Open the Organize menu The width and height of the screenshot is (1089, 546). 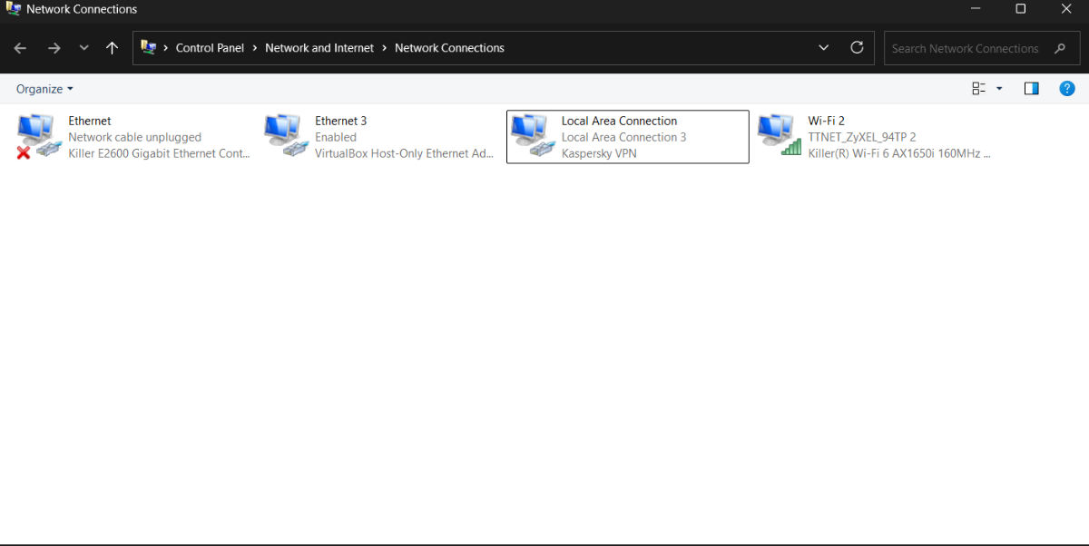[44, 89]
